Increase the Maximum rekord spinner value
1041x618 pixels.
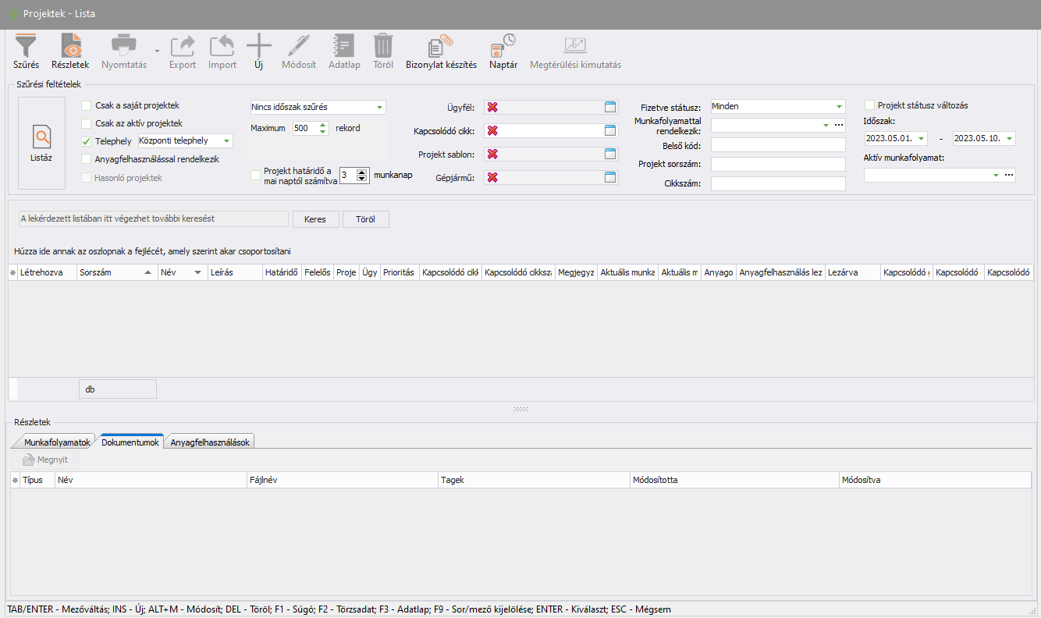[x=323, y=125]
